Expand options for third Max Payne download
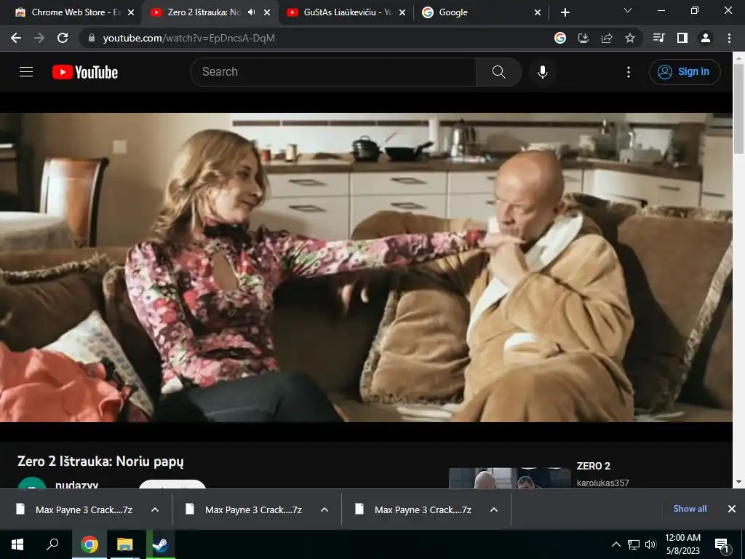Screen dimensions: 745x559 tap(494, 510)
